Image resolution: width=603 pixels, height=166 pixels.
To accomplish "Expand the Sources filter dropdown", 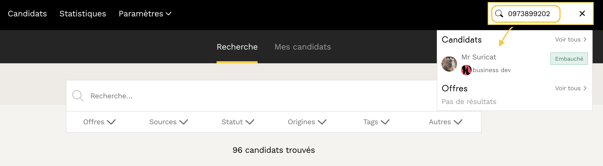I will (169, 122).
